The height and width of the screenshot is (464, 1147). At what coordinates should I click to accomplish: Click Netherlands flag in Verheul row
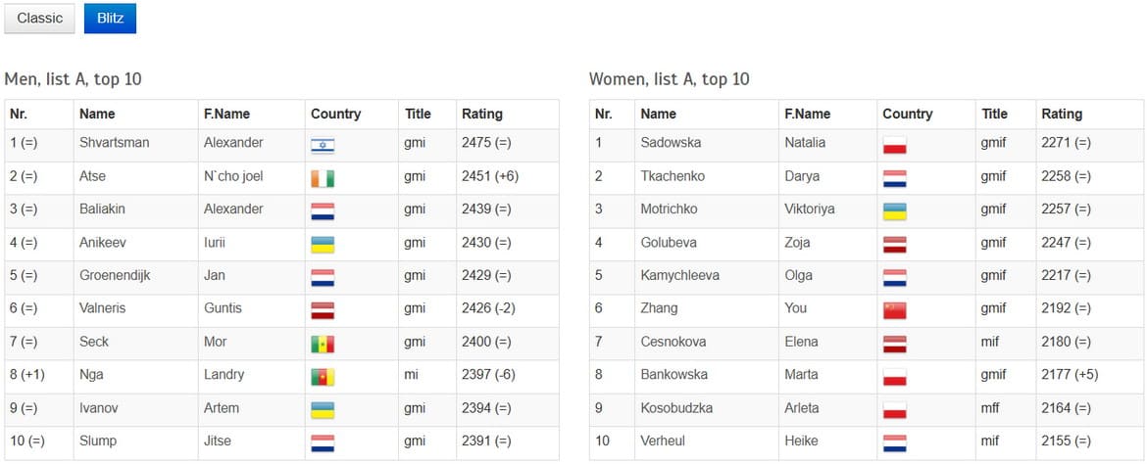(x=894, y=442)
